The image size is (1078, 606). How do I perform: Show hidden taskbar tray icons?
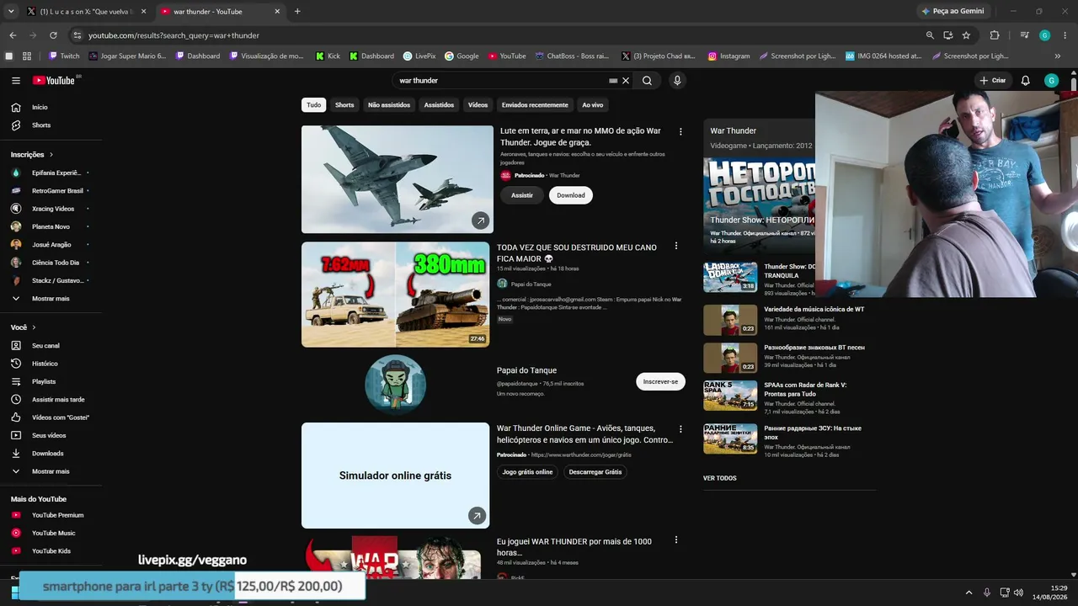969,593
